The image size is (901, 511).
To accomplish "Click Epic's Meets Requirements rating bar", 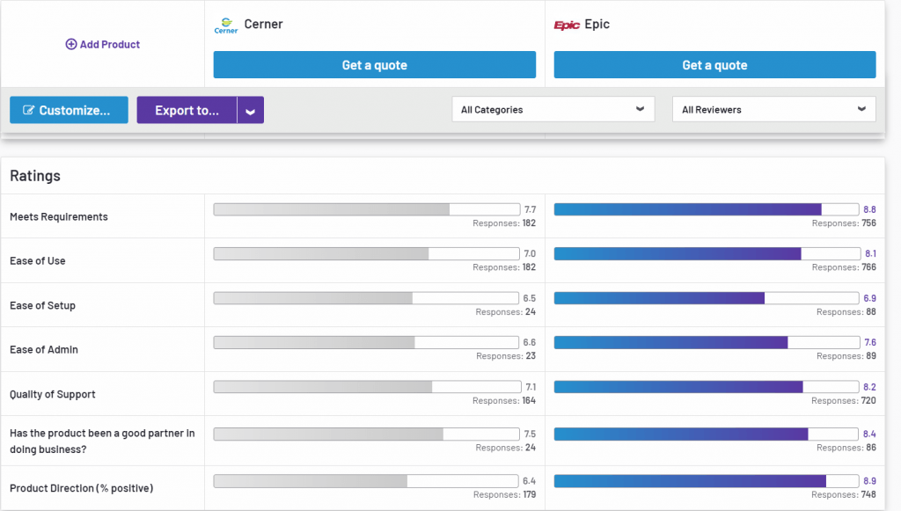I will point(704,208).
